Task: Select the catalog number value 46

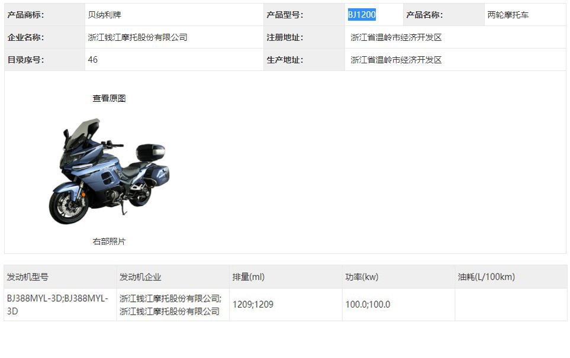Action: click(x=93, y=60)
